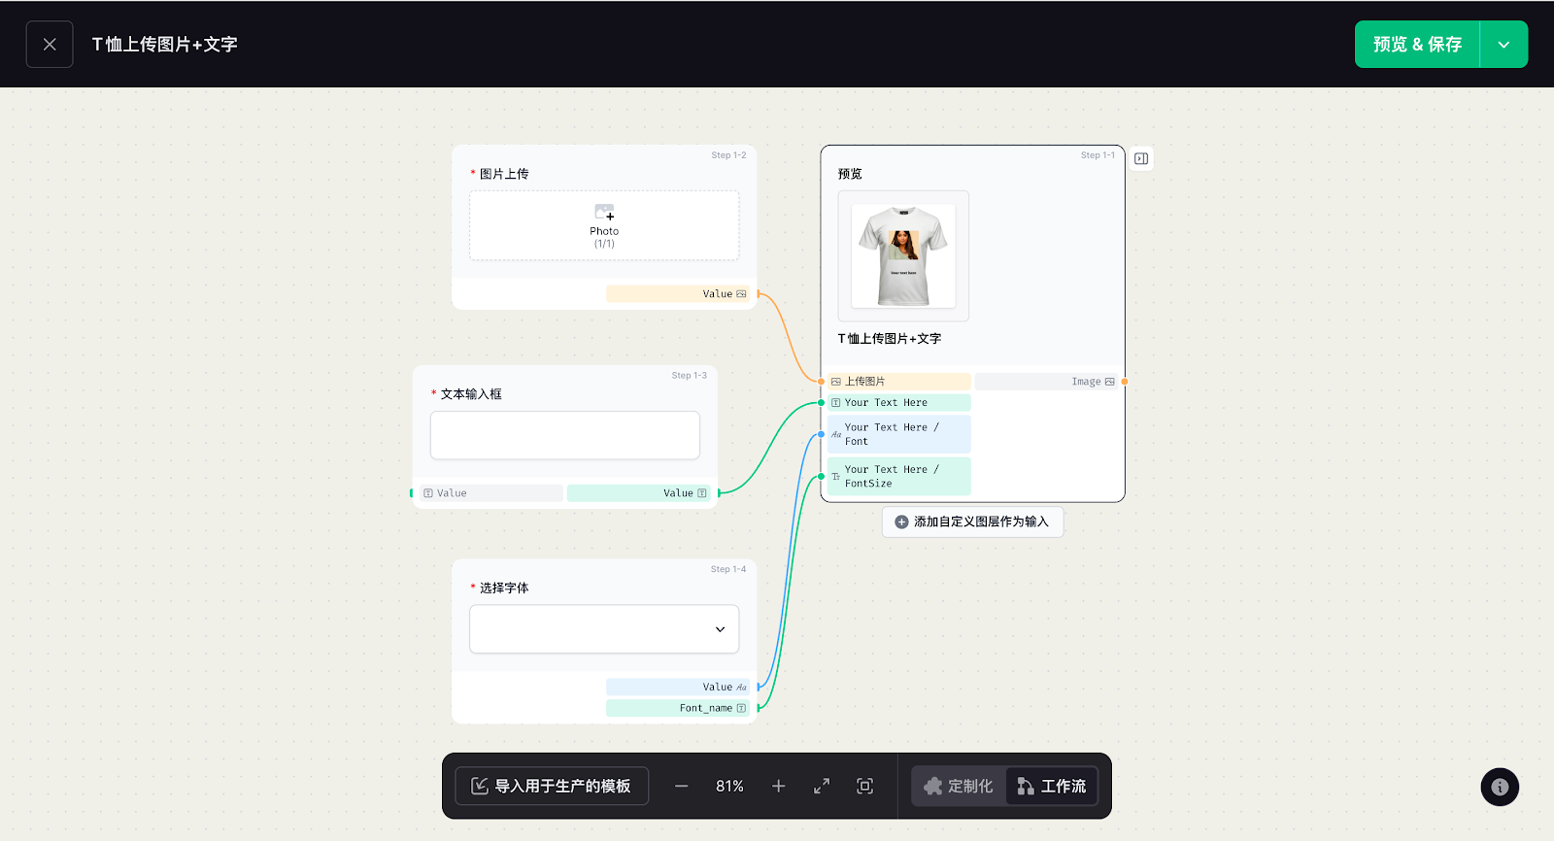Click the Image output port icon
Viewport: 1554px width, 841px height.
(x=1109, y=382)
